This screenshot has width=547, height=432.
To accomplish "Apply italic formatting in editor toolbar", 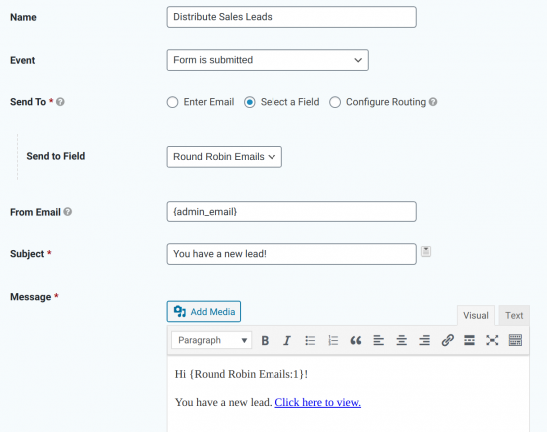I will click(287, 340).
